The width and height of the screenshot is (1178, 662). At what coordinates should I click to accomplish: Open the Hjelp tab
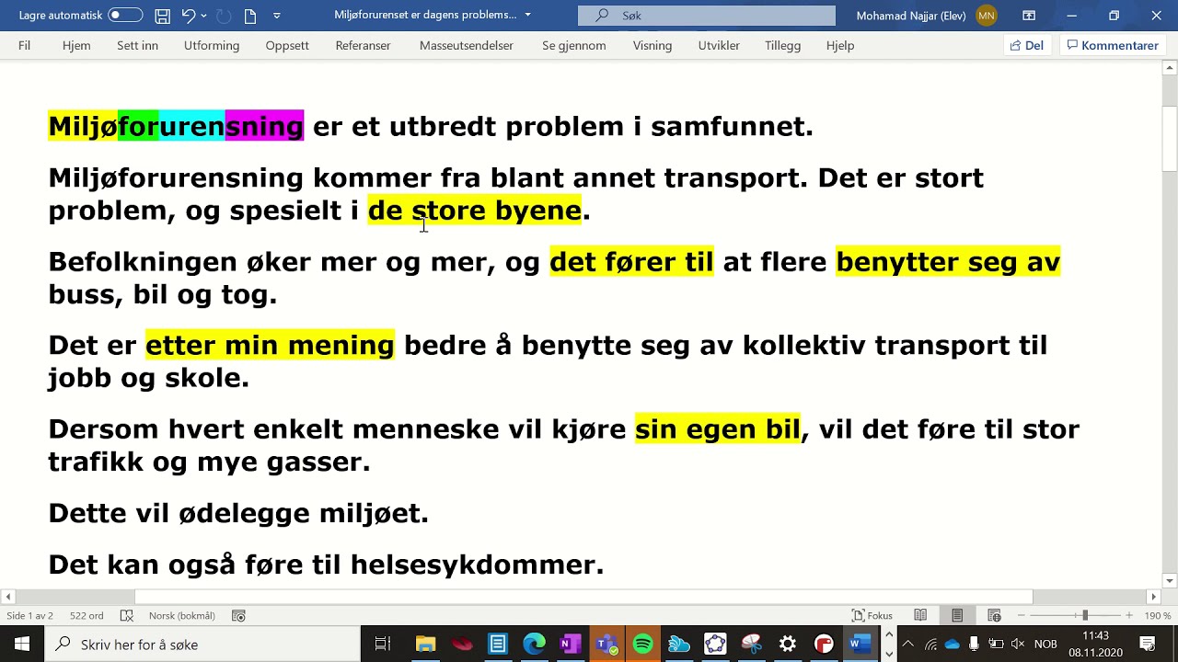point(840,45)
